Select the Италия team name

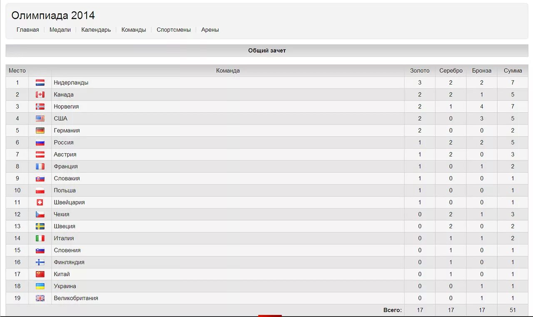coord(64,238)
